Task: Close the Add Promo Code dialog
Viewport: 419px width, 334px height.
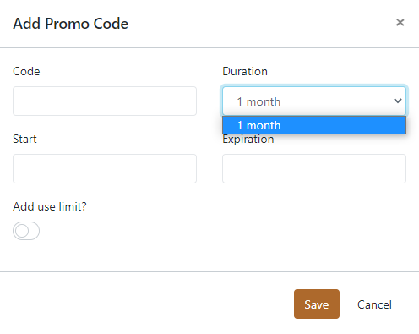Action: click(x=400, y=23)
